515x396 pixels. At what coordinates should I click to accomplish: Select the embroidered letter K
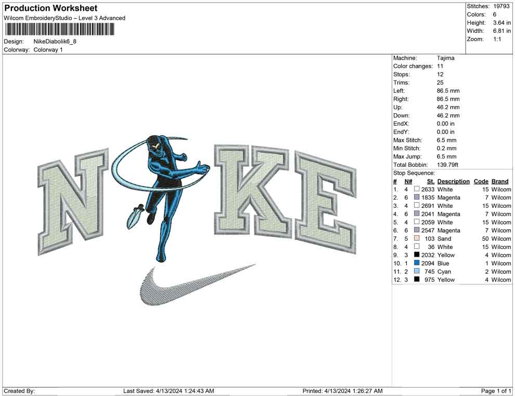pyautogui.click(x=251, y=190)
